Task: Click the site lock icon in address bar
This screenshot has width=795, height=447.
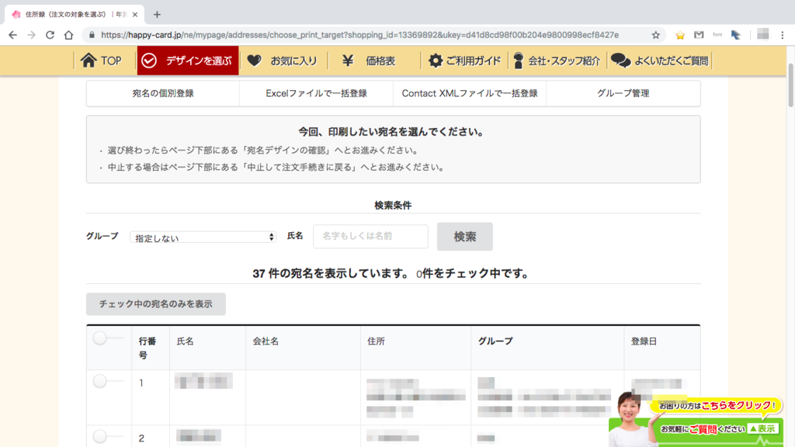Action: (x=92, y=35)
